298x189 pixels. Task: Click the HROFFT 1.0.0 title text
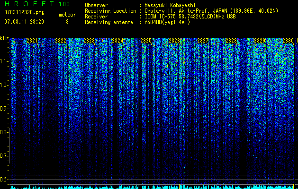[x=37, y=4]
